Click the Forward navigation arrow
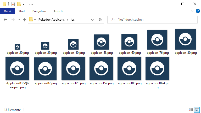The height and width of the screenshot is (113, 201). click(12, 20)
